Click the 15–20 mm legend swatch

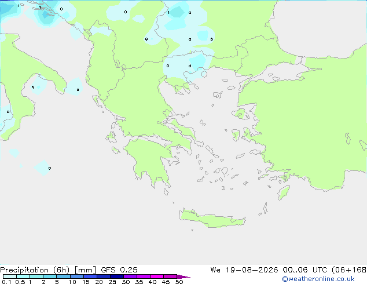[x=90, y=276]
